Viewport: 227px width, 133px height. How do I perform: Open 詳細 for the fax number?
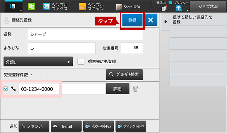(118, 89)
